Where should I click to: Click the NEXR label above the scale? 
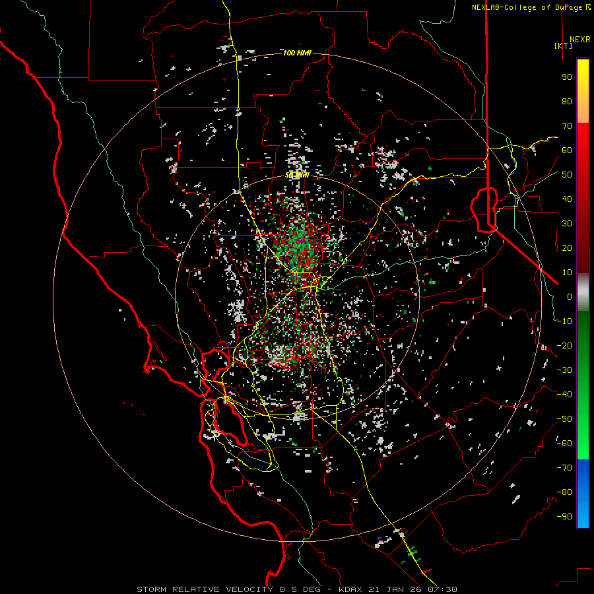(579, 40)
